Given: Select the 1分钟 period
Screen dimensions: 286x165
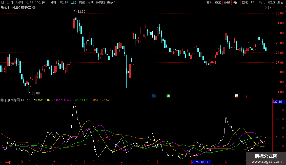Looking at the screenshot, I should tap(19, 2).
